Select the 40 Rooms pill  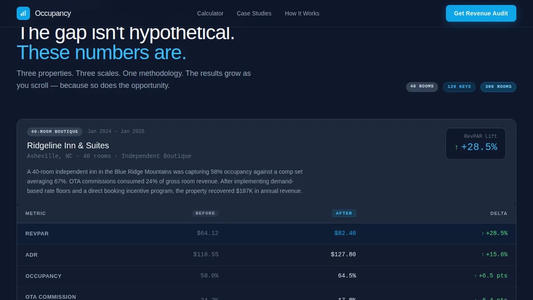point(422,87)
